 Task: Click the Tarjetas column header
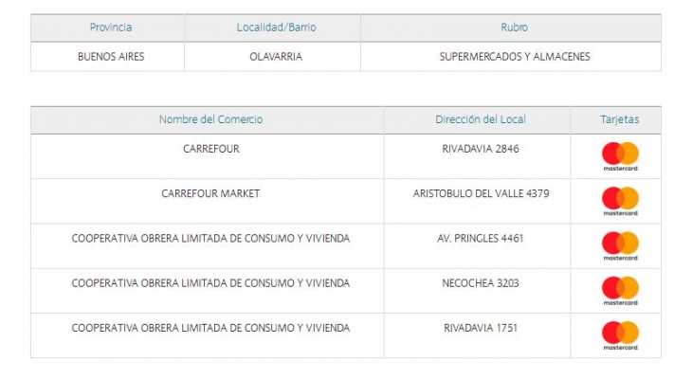(x=620, y=119)
